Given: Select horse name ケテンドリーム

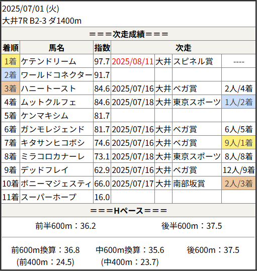Looking at the screenshot, I should point(49,61).
